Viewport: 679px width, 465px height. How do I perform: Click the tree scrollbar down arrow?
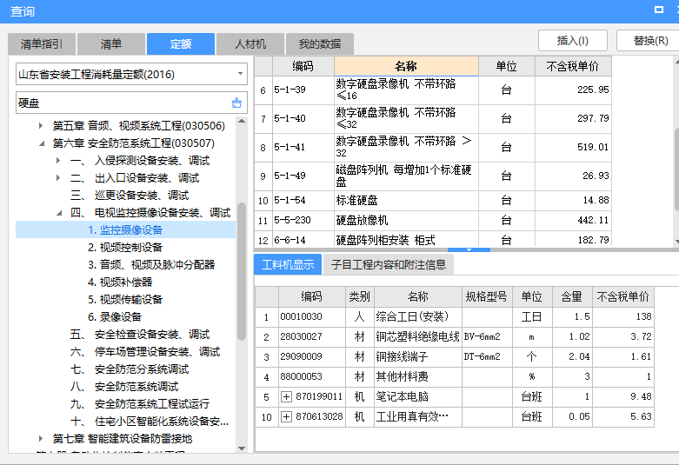pos(242,448)
